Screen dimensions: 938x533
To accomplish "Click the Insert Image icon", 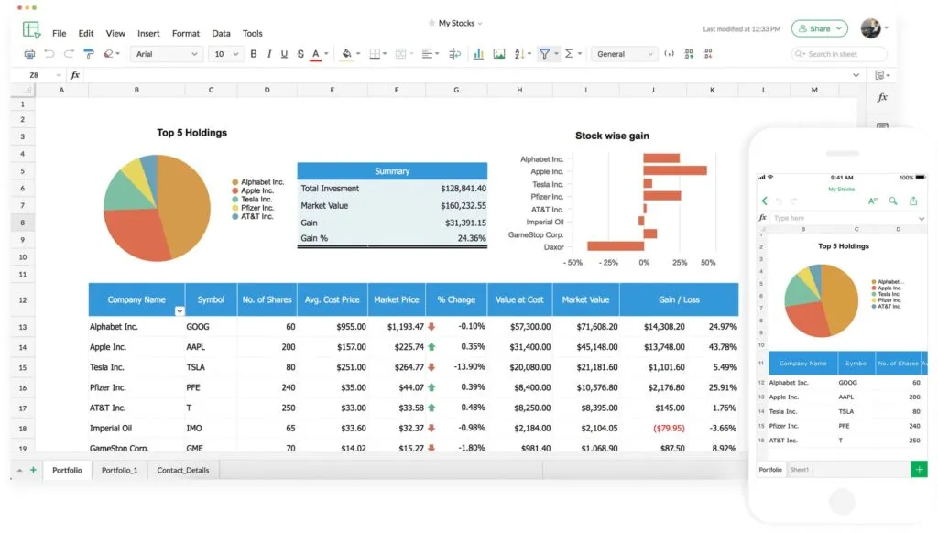I will 498,53.
